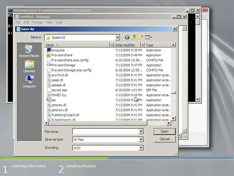The height and width of the screenshot is (176, 234).
Task: Open Recent Places in sidebar
Action: 29,51
